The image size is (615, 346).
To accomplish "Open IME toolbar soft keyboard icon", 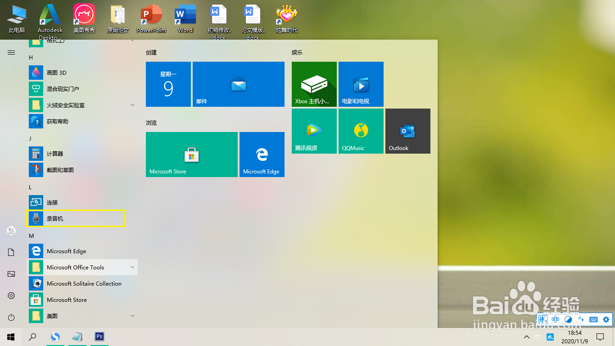I will coord(593,319).
